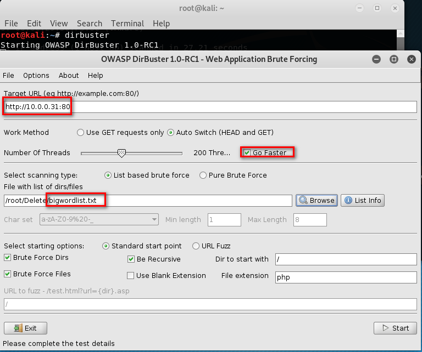Click the Browse button label
Viewport: 422px width, 352px height.
coord(322,200)
